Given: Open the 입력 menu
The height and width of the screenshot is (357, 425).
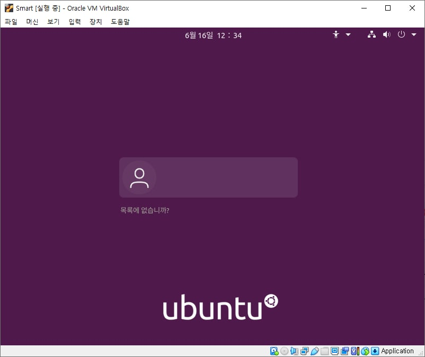Looking at the screenshot, I should (75, 22).
